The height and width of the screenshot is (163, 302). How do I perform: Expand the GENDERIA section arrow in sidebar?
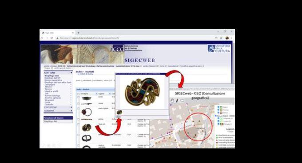(x=71, y=111)
